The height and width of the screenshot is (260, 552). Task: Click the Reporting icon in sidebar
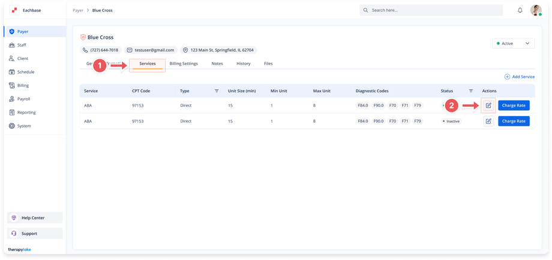(11, 113)
